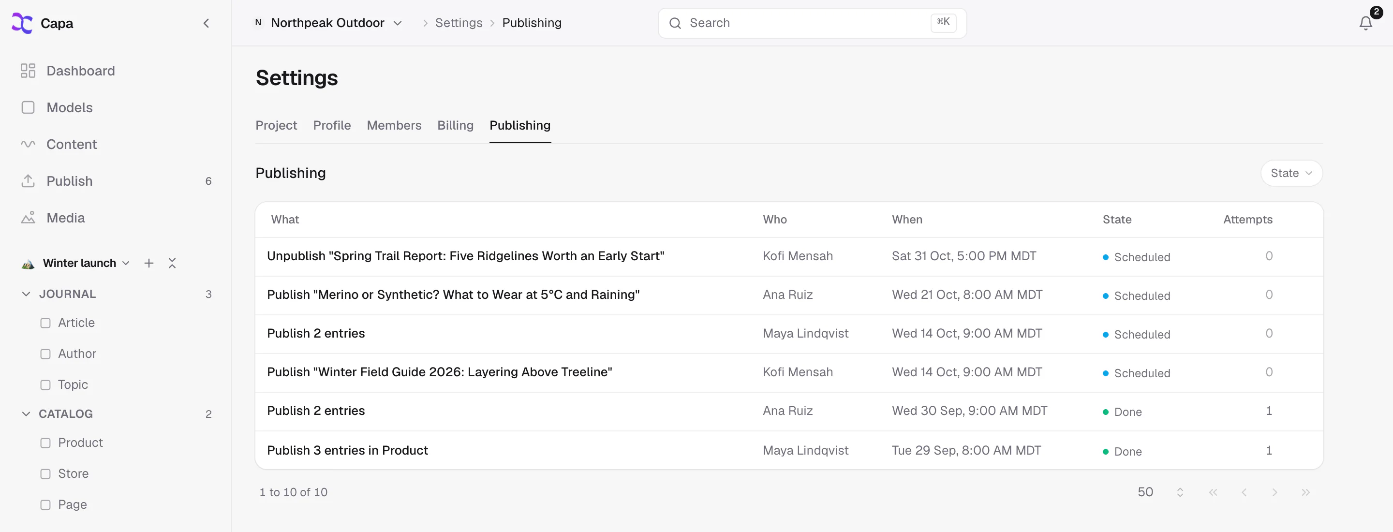Go to the previous results page
This screenshot has width=1393, height=532.
pyautogui.click(x=1244, y=492)
